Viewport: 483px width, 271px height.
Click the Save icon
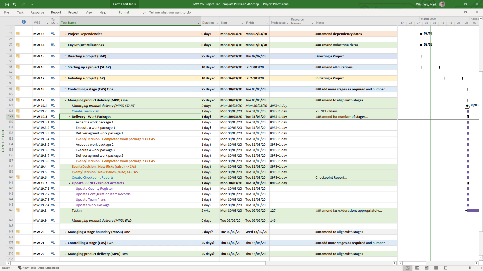pyautogui.click(x=7, y=4)
